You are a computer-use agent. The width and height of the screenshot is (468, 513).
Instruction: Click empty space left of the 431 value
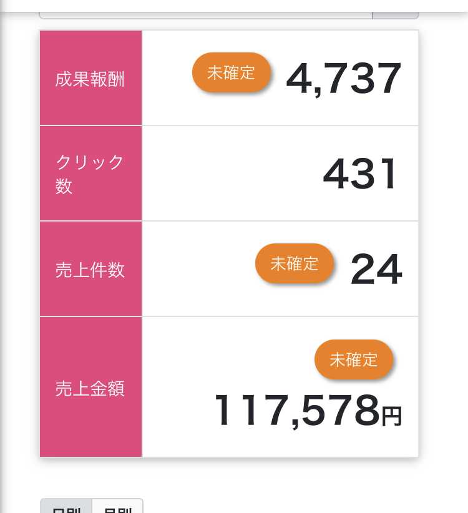tap(229, 173)
